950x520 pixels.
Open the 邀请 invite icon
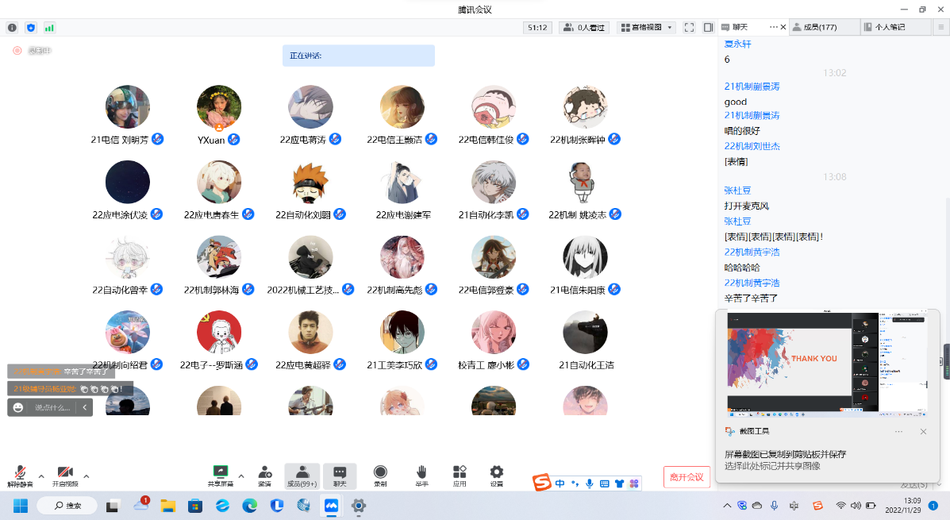(x=264, y=472)
